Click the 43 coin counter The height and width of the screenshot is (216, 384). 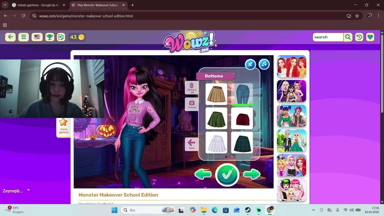(77, 37)
